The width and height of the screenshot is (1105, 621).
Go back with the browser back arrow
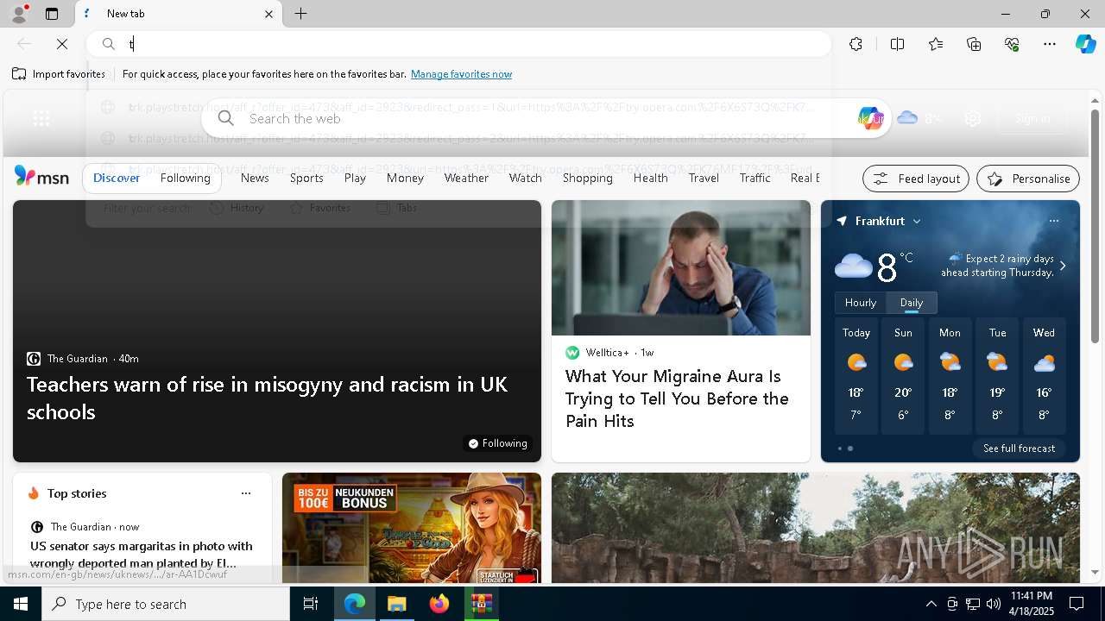(x=24, y=44)
